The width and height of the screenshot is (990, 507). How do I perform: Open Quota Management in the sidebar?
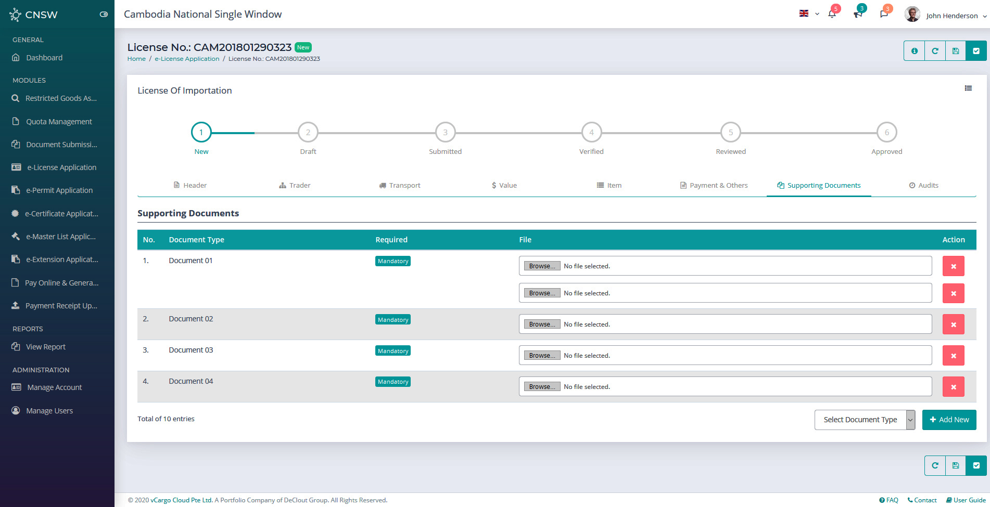(x=59, y=122)
